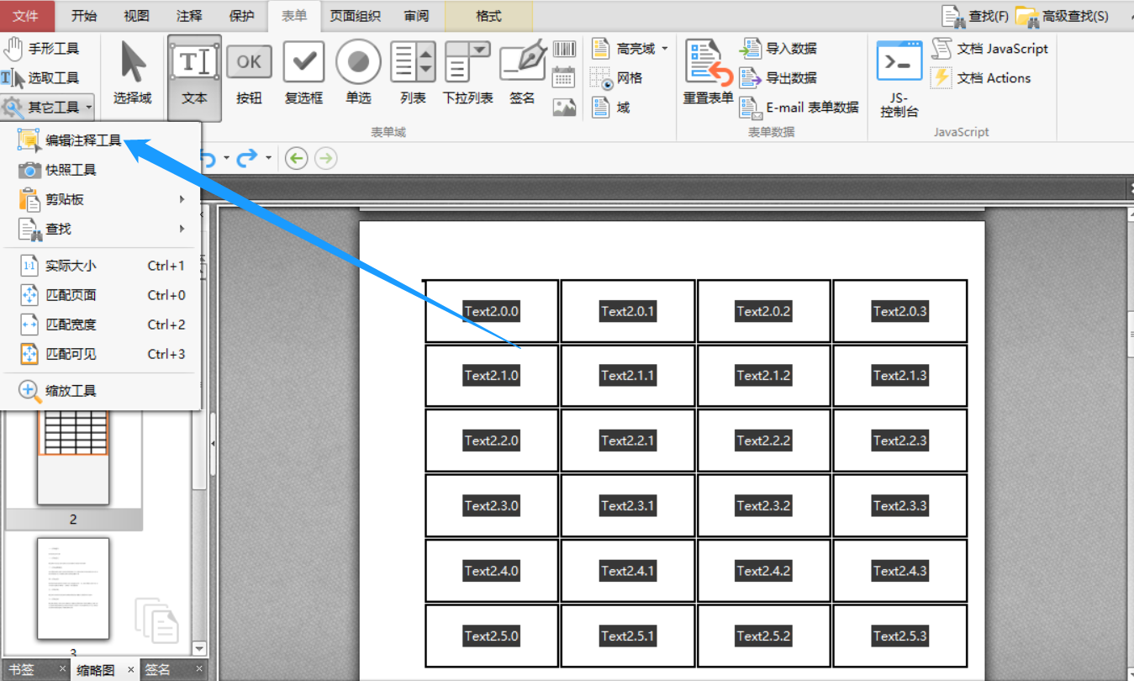Click E-mail 表单数据
The width and height of the screenshot is (1134, 681).
coord(799,107)
